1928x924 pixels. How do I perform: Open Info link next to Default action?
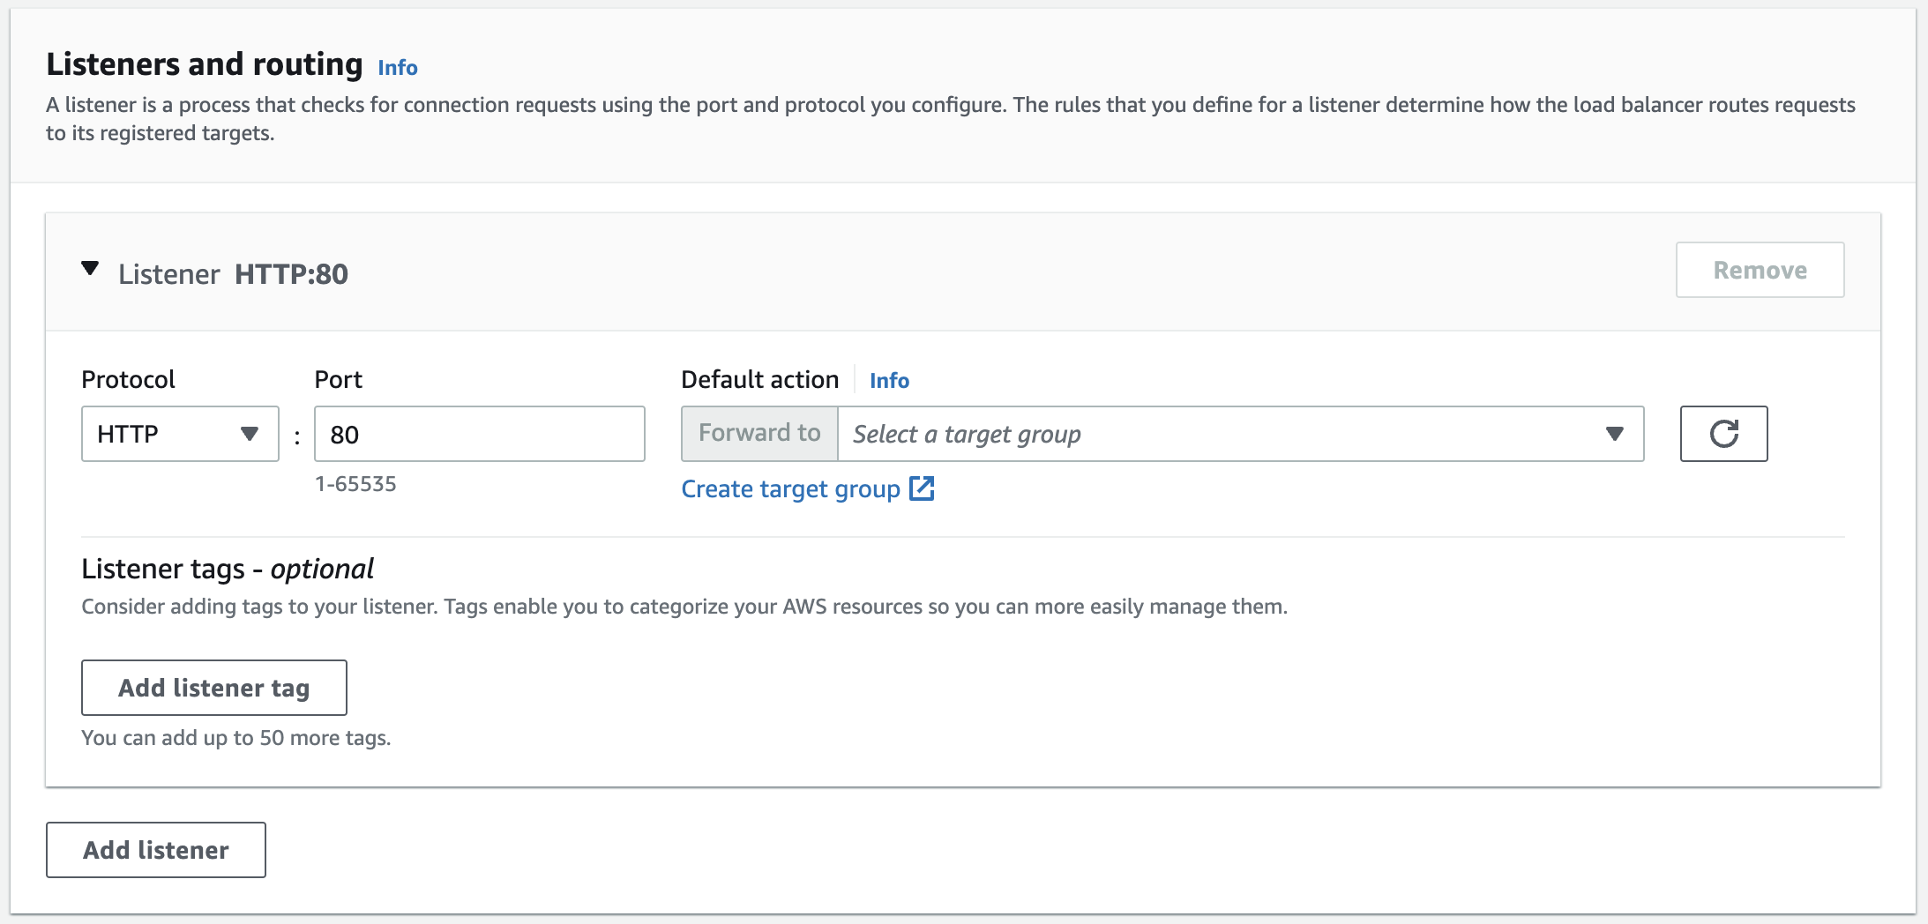point(889,381)
